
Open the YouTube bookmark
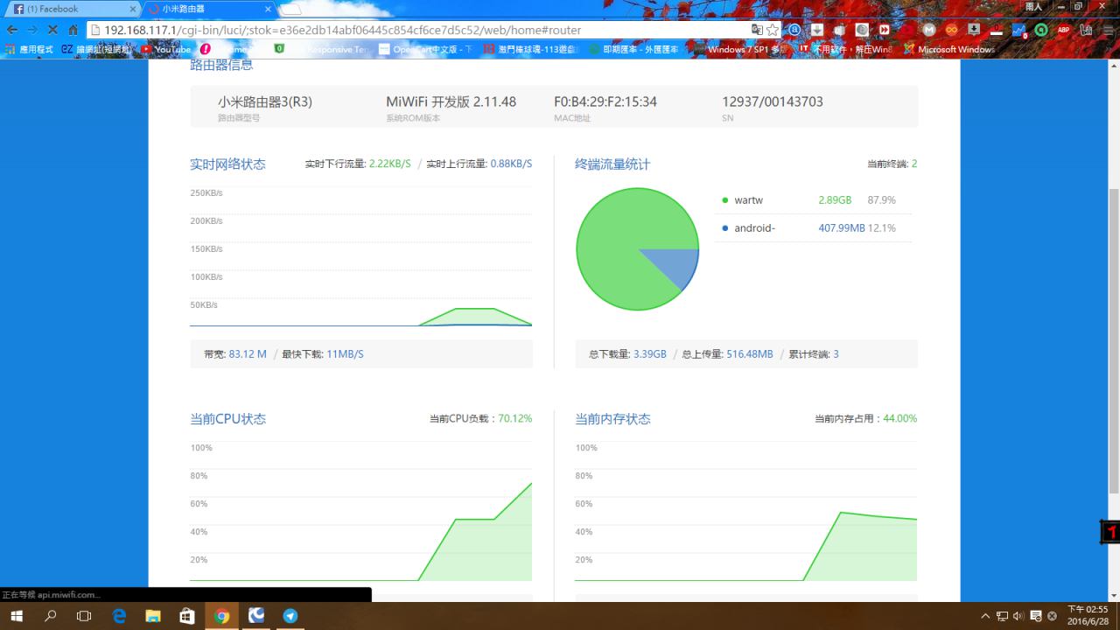(x=166, y=50)
